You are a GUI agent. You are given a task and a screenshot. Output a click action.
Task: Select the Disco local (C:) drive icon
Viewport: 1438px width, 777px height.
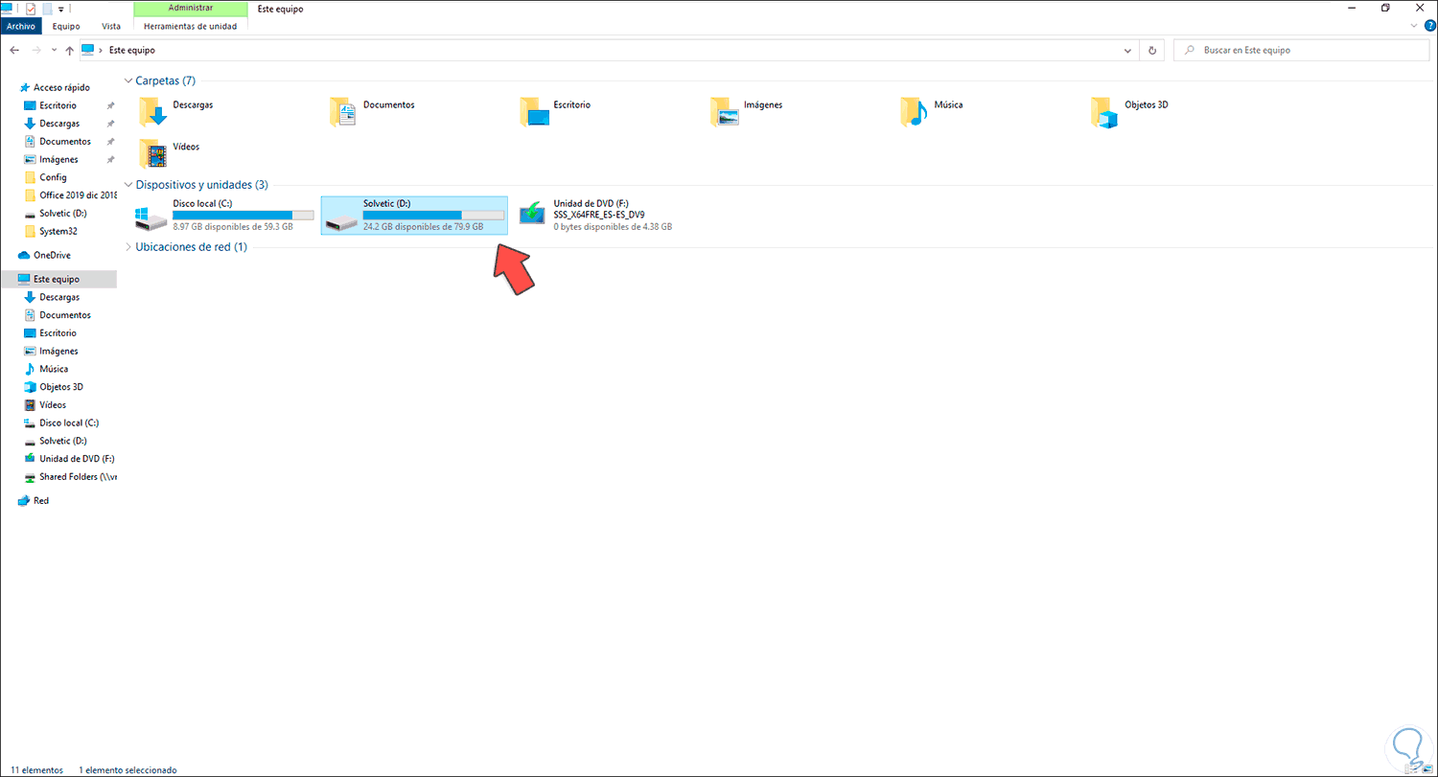[x=151, y=215]
